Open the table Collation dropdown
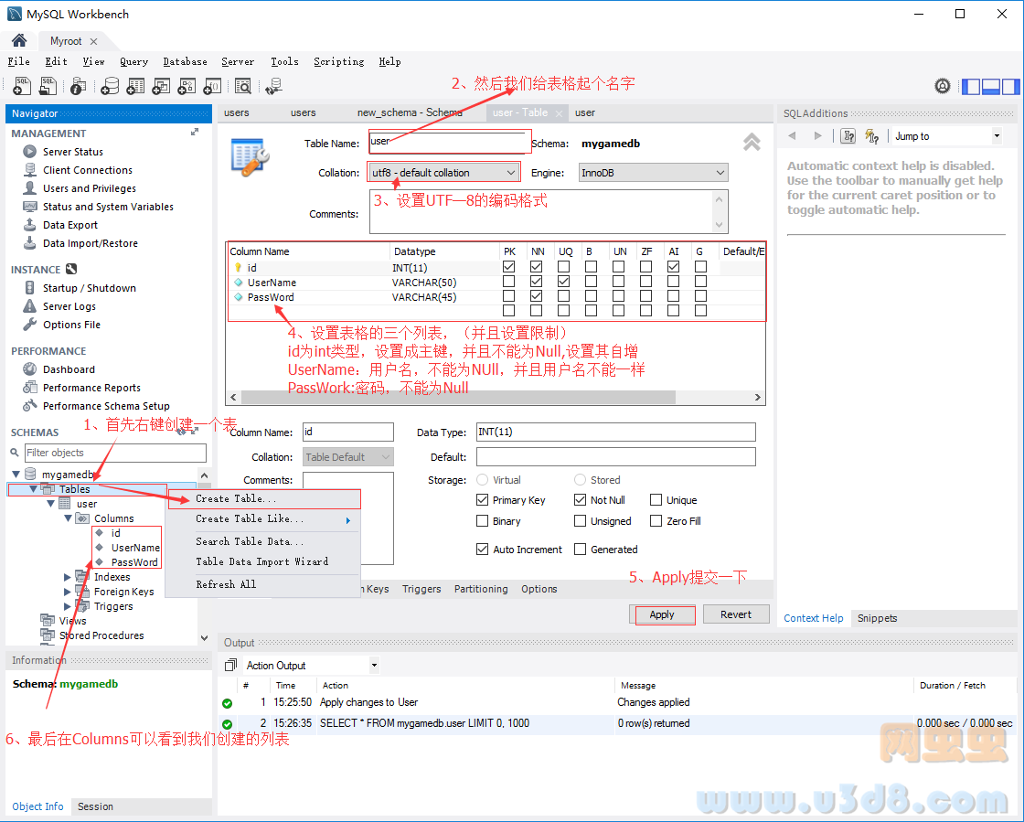1024x822 pixels. pos(444,173)
